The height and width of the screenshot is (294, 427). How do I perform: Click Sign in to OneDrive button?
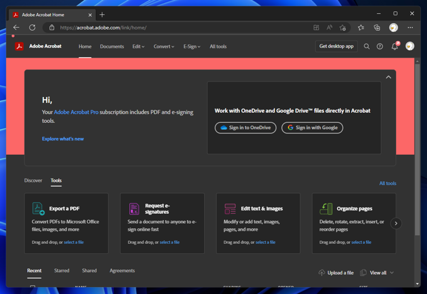[x=246, y=127]
